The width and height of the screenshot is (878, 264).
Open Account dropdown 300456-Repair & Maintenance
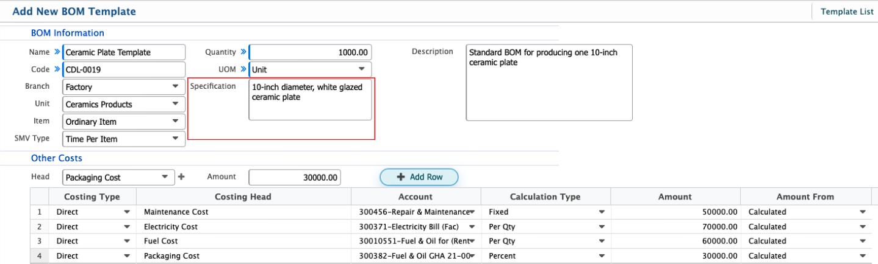[417, 212]
